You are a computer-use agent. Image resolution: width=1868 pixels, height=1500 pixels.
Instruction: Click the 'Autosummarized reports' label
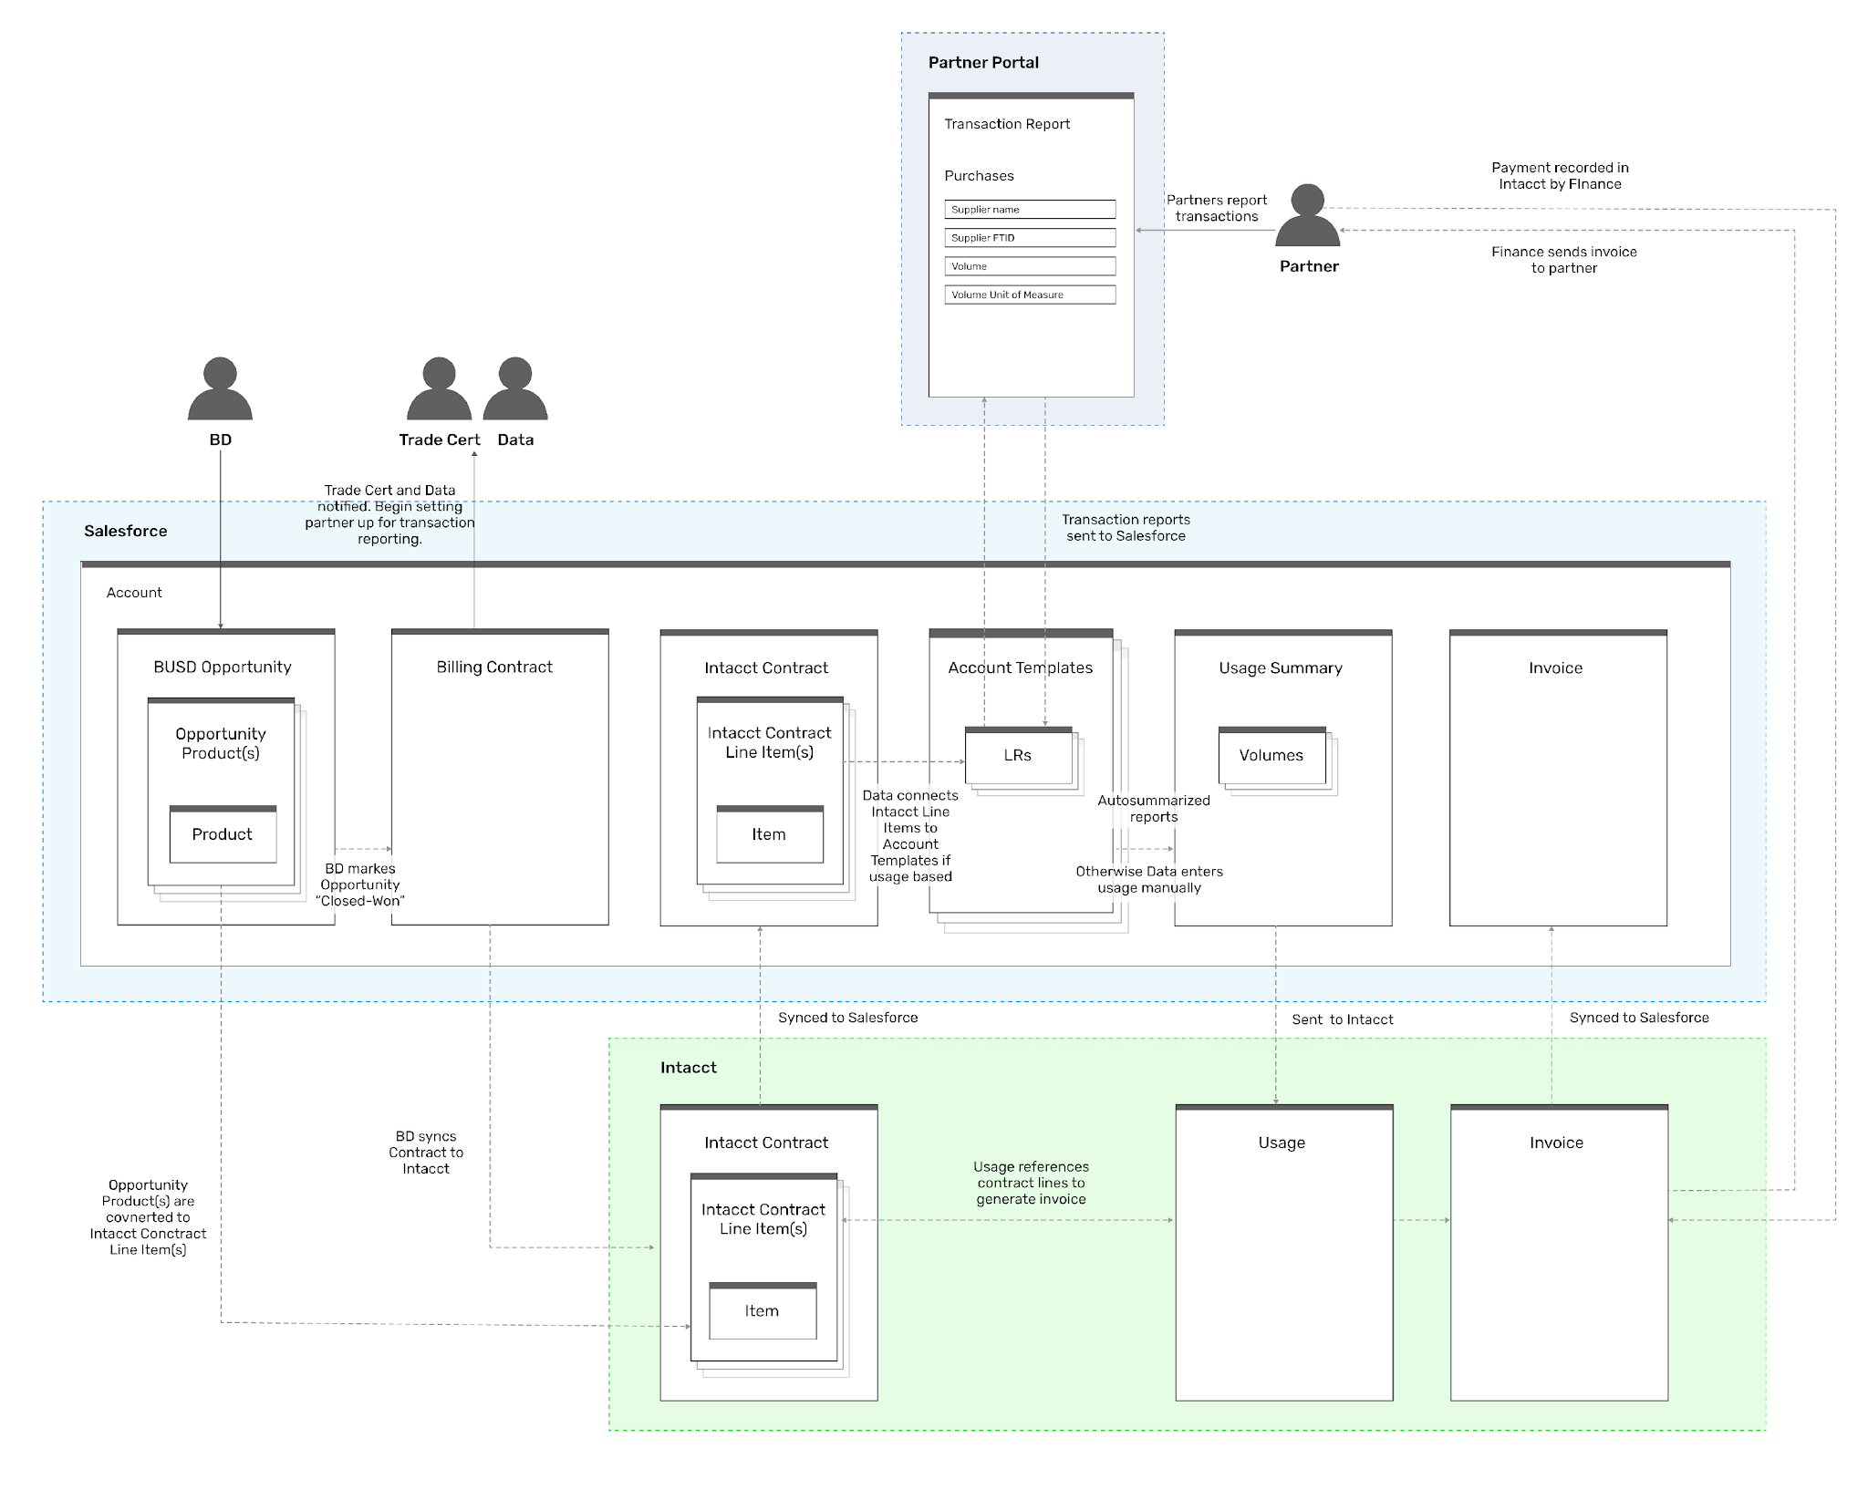tap(1154, 809)
